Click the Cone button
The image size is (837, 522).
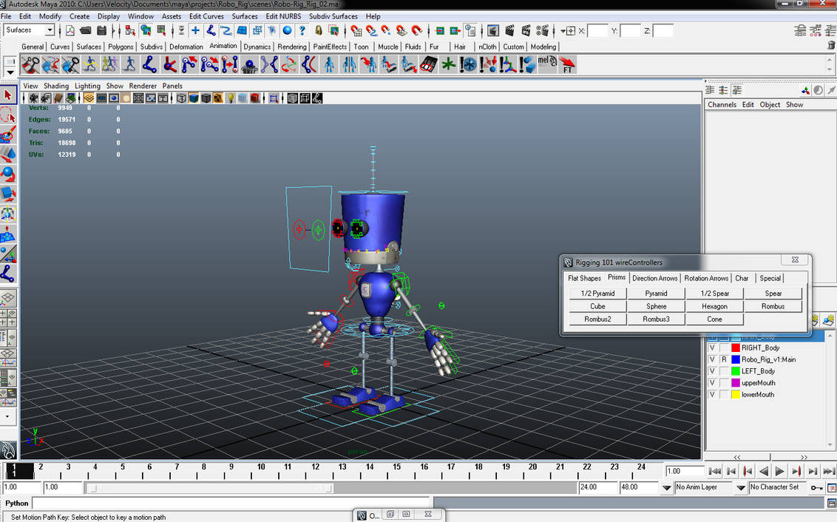click(x=714, y=319)
